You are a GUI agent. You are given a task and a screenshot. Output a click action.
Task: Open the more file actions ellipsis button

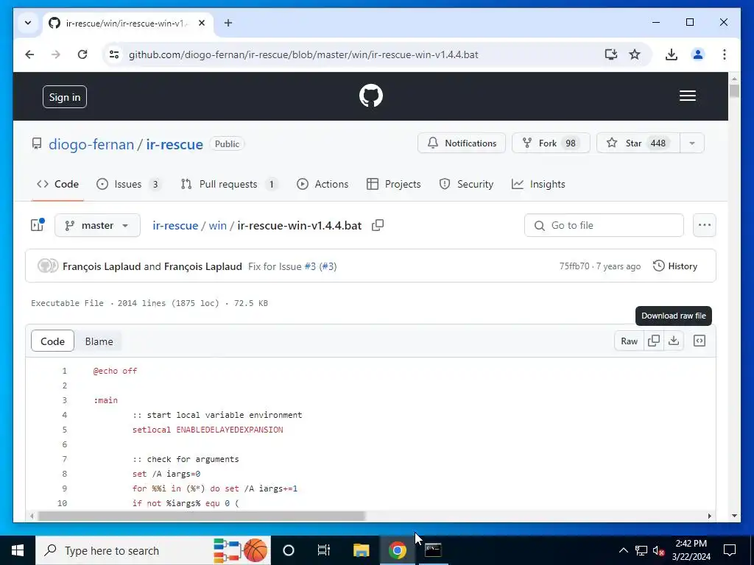705,225
